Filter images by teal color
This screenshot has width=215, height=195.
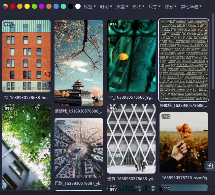pos(63,6)
